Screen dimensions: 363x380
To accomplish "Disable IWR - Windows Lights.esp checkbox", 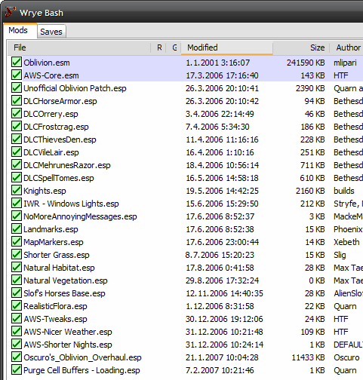I will tap(17, 203).
